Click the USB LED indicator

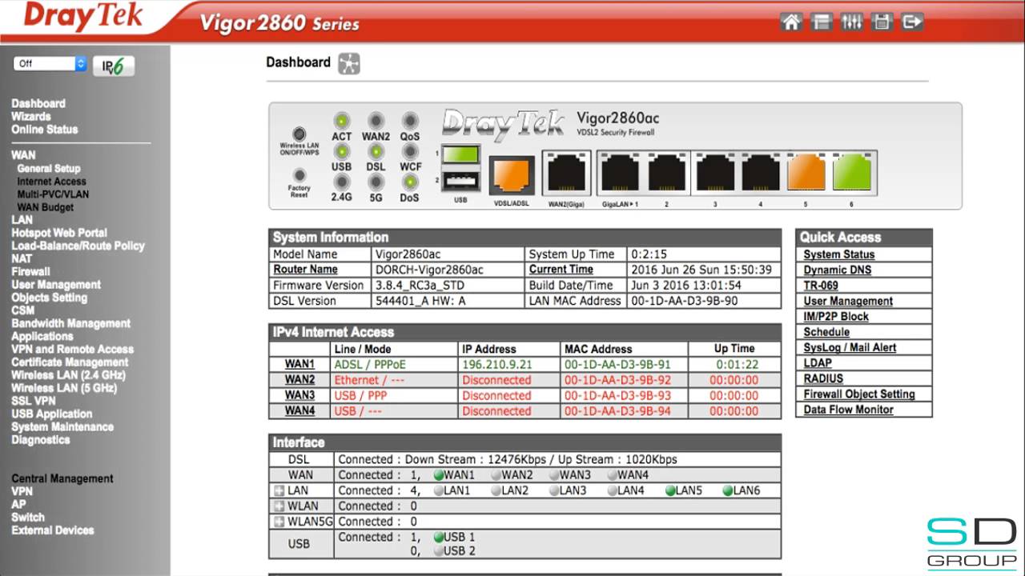coord(342,151)
